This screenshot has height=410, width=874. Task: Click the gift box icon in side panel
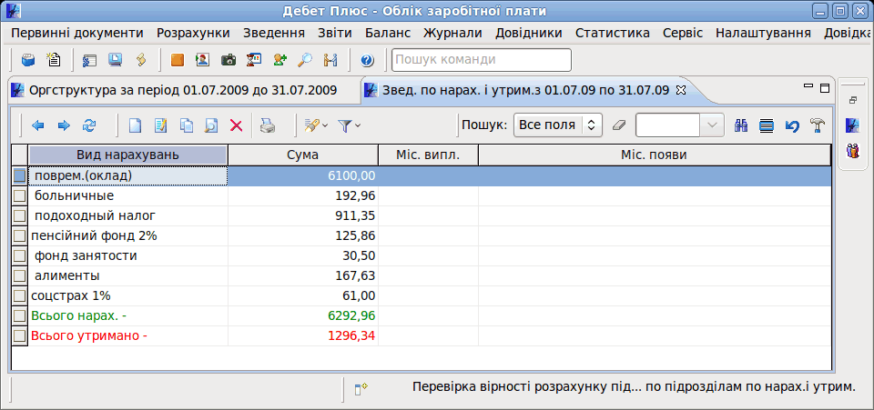(x=853, y=150)
